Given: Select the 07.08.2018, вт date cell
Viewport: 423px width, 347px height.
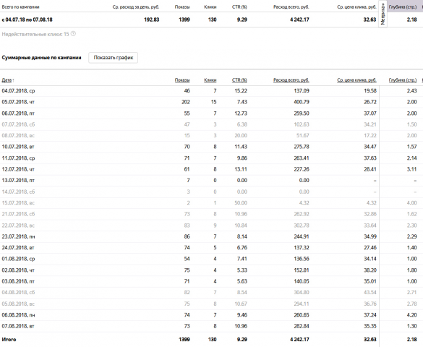Looking at the screenshot, I should pos(18,326).
